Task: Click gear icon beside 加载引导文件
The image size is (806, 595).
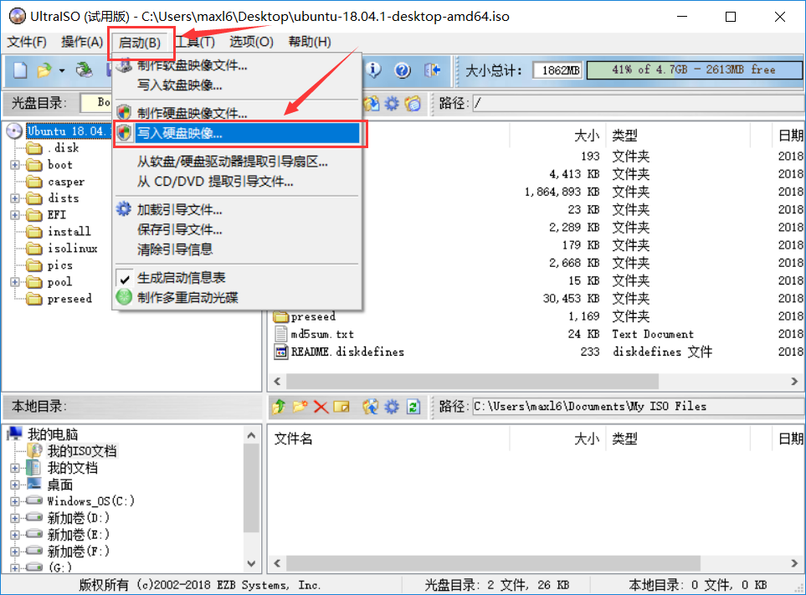Action: [x=124, y=209]
